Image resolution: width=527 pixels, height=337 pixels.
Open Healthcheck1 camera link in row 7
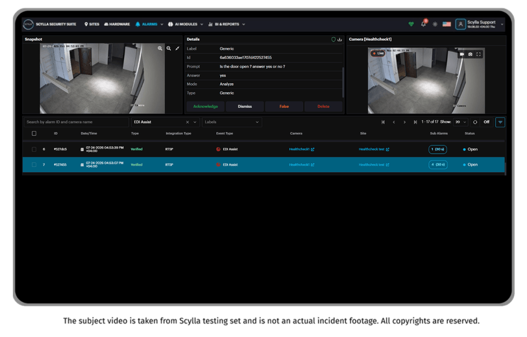302,165
